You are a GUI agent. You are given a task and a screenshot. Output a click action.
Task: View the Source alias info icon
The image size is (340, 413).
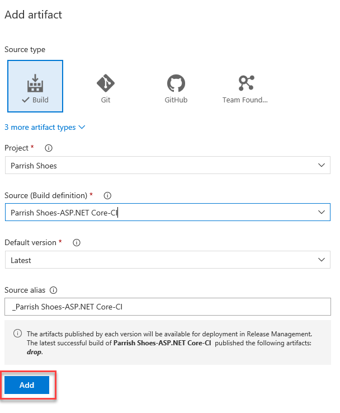pos(54,290)
